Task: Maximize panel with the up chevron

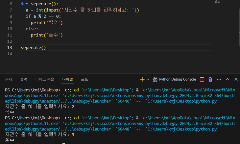Action: coord(228,79)
